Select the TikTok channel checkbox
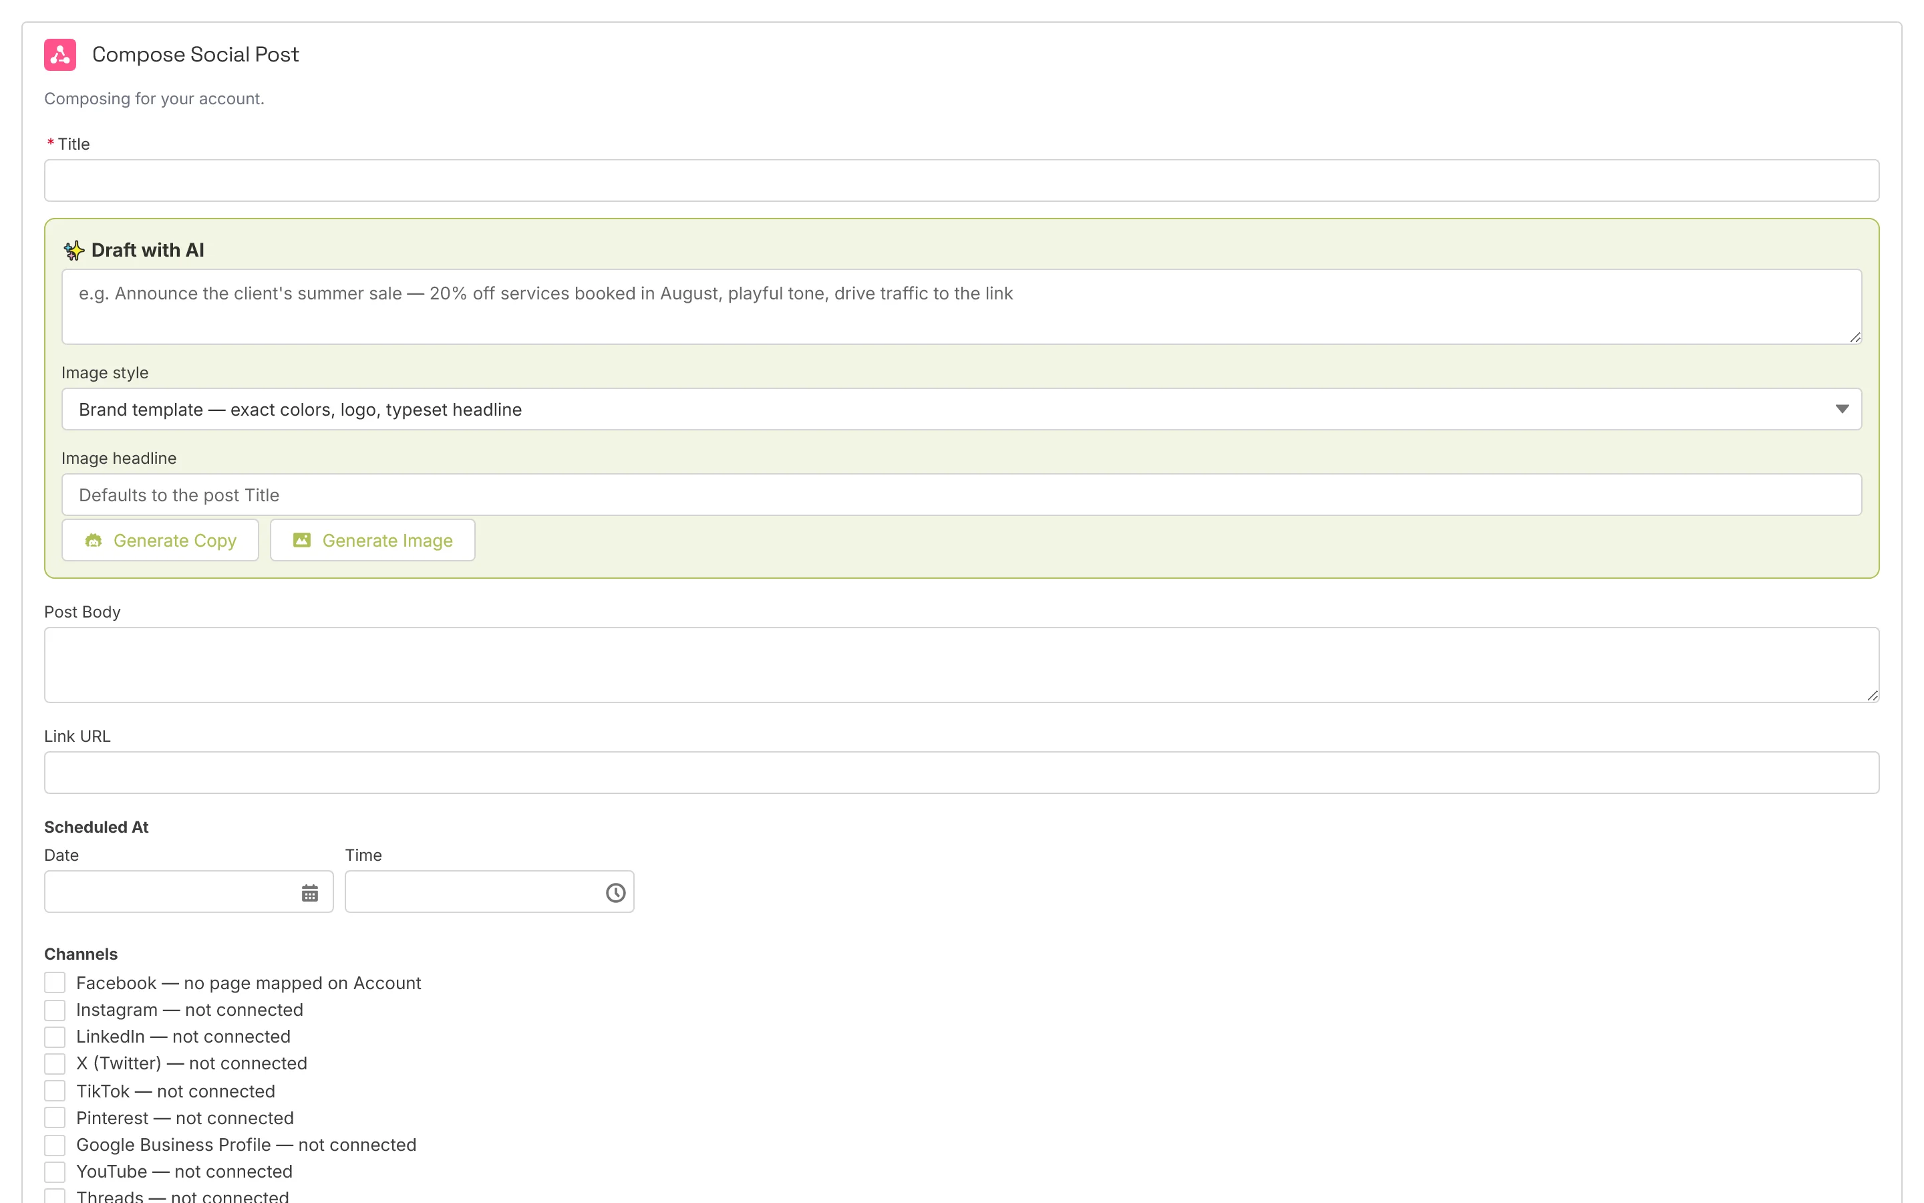Viewport: 1924px width, 1203px height. [x=55, y=1091]
